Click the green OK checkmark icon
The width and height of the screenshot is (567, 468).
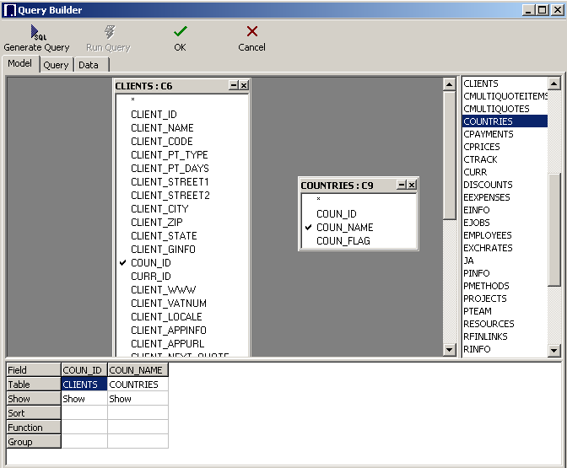click(180, 32)
